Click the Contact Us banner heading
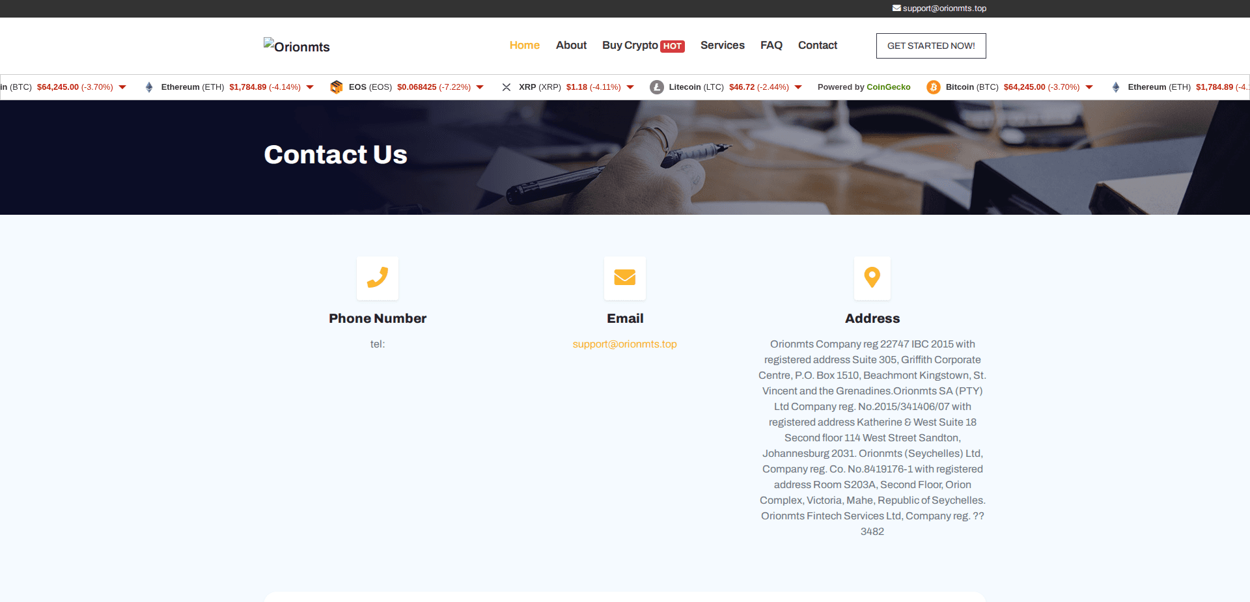 335,155
